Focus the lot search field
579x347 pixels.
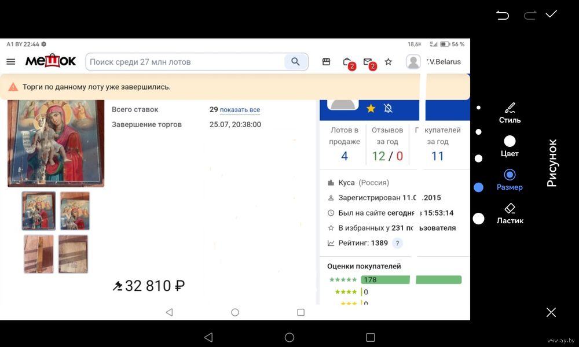pyautogui.click(x=185, y=62)
